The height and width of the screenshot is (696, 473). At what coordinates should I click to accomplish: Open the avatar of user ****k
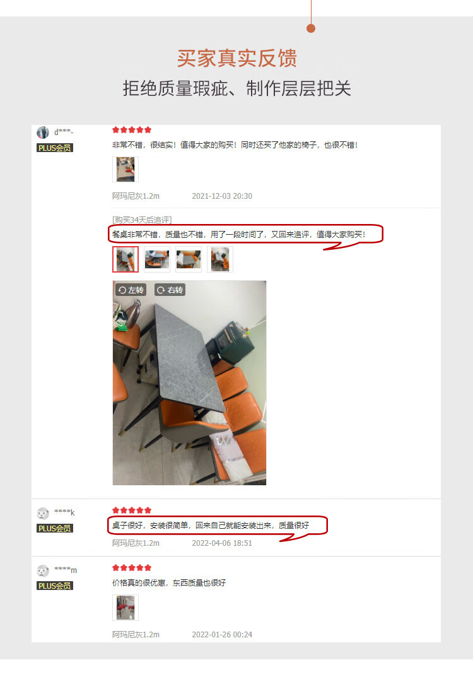(43, 513)
